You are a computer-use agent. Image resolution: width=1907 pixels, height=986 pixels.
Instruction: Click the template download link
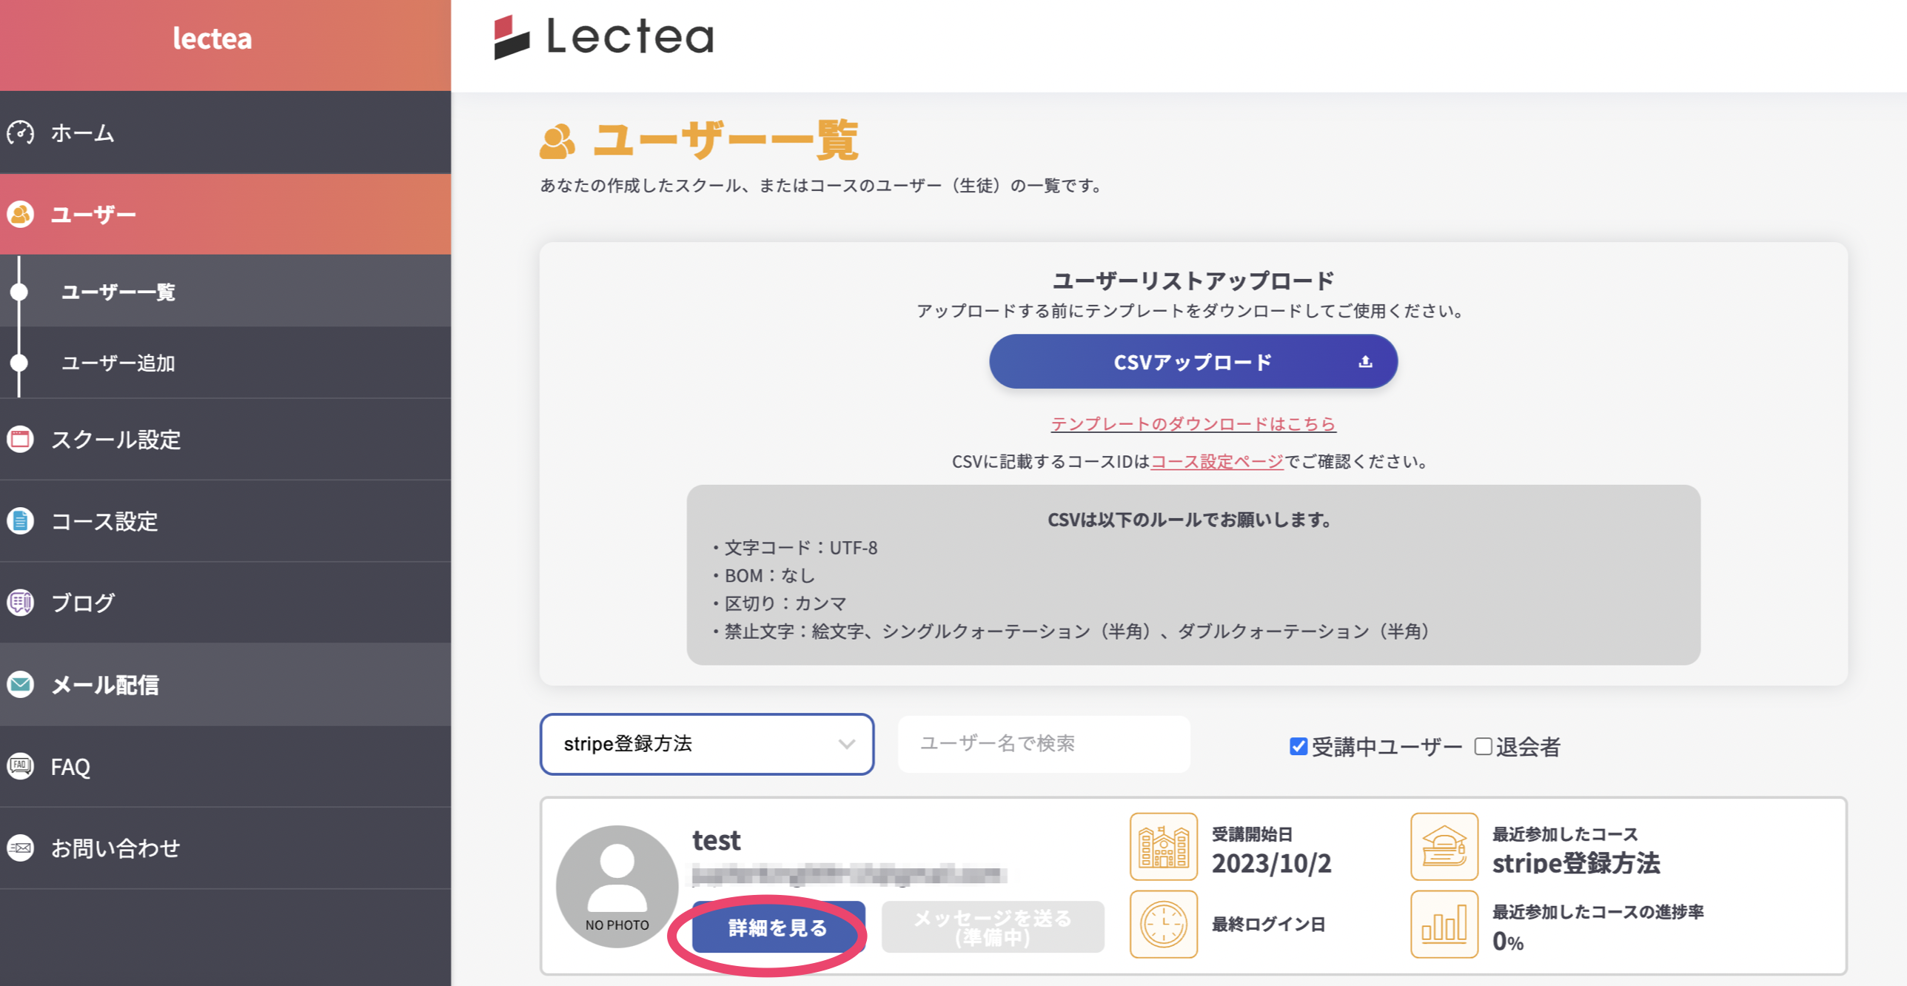[1193, 423]
